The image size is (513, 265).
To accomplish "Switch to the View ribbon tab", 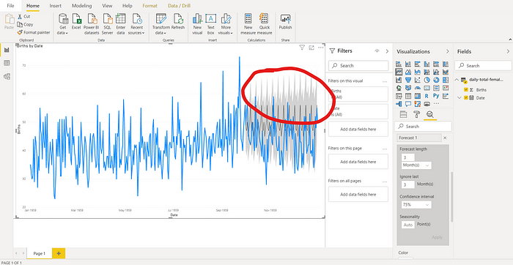I will (107, 6).
